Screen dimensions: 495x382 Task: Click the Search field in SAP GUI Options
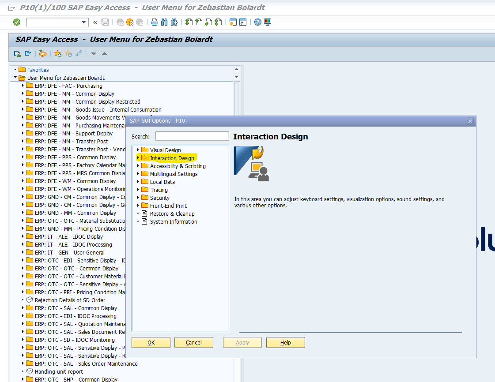192,136
